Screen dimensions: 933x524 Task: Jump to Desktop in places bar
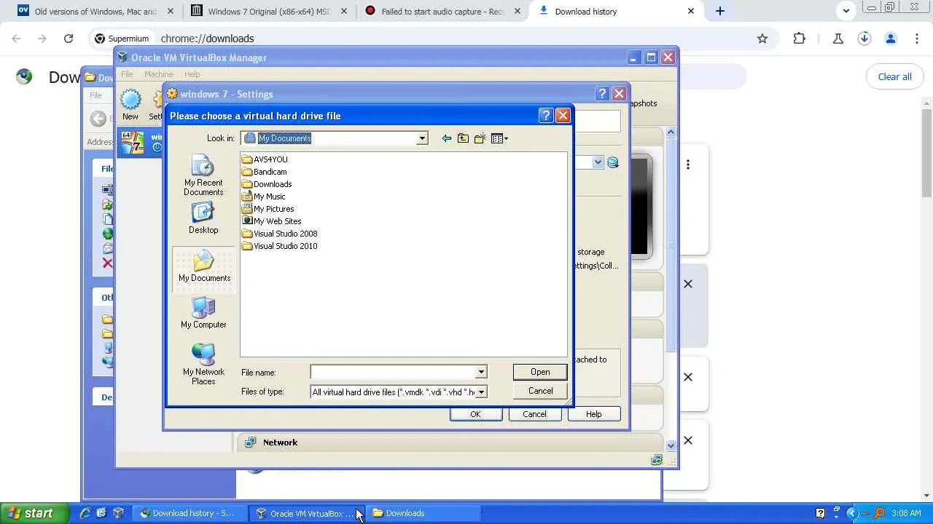[x=203, y=218]
